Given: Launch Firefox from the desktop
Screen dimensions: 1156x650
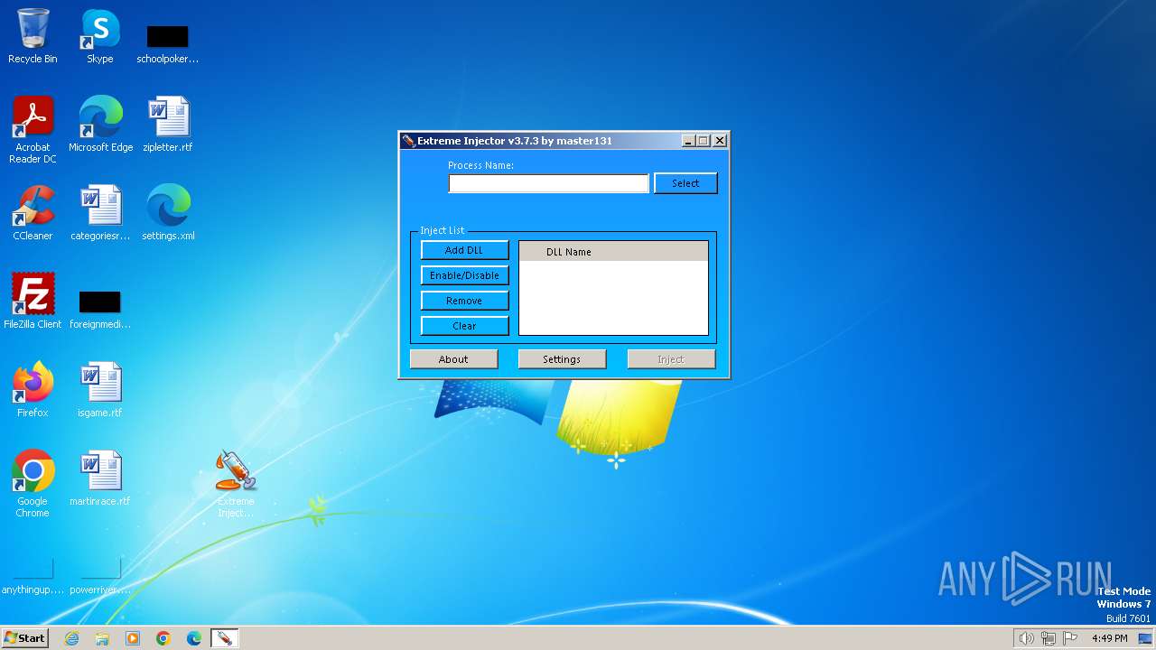Looking at the screenshot, I should pos(33,390).
